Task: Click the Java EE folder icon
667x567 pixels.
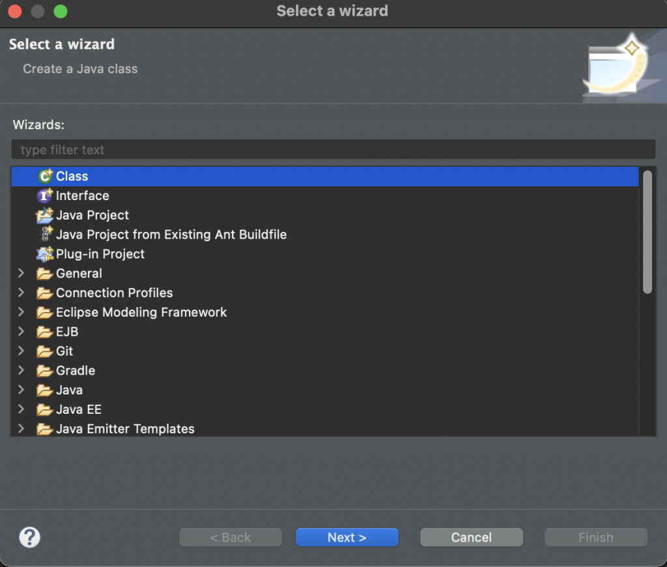Action: click(x=45, y=409)
